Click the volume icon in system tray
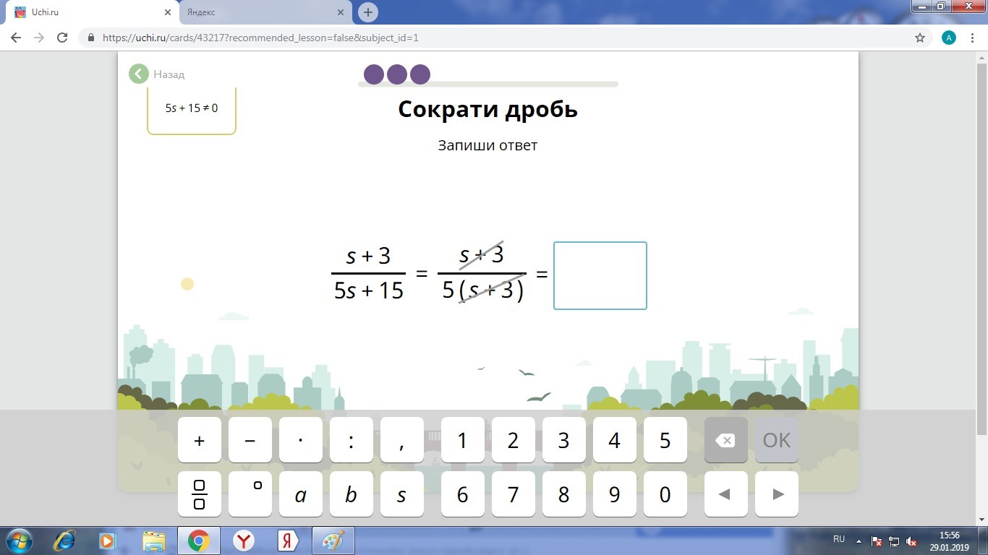 [x=913, y=541]
